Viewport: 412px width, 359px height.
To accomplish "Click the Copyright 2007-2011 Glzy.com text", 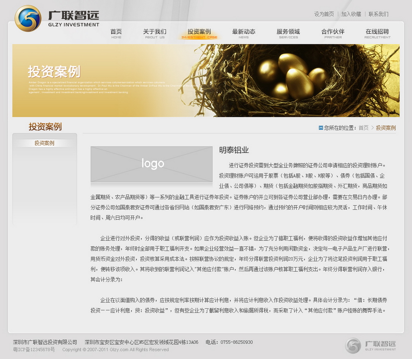I will pyautogui.click(x=115, y=349).
